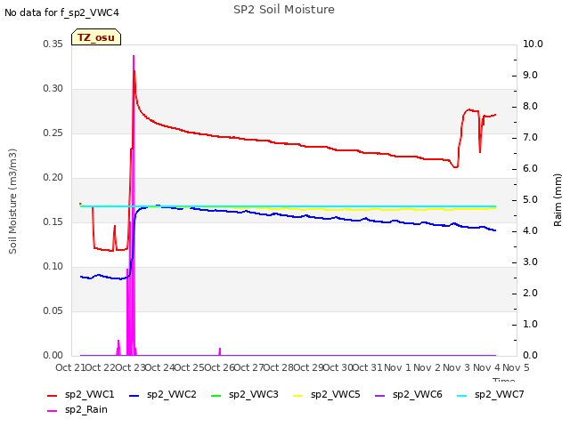Click the 0.00 left axis tick label

[x=53, y=355]
